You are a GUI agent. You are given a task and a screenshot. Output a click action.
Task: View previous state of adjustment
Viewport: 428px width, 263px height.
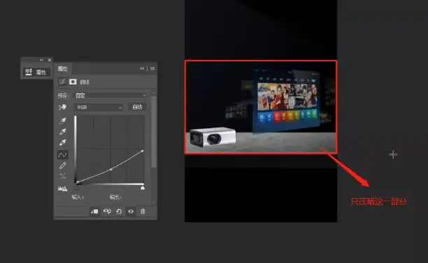tap(107, 211)
